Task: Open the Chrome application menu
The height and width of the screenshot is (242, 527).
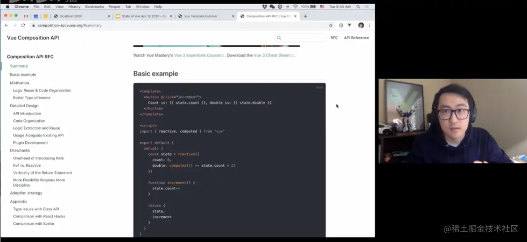Action: tap(21, 7)
